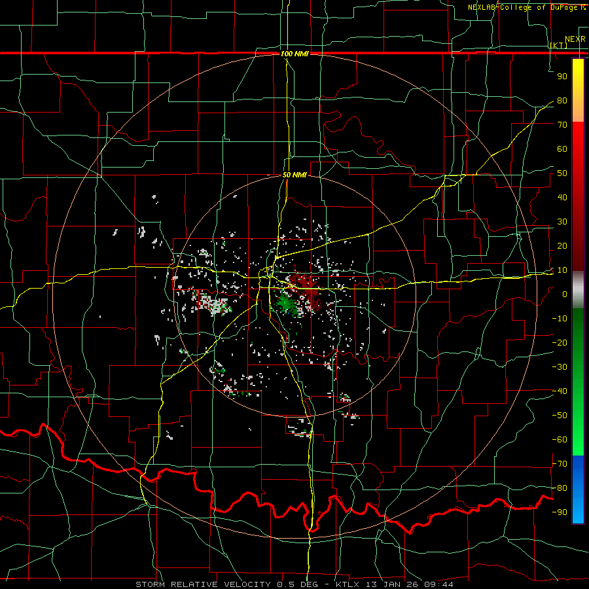
Task: Click the 20 value on velocity scale
Action: pos(562,246)
